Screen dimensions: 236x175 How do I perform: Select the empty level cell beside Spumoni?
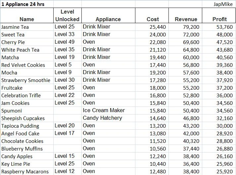pyautogui.click(x=68, y=110)
